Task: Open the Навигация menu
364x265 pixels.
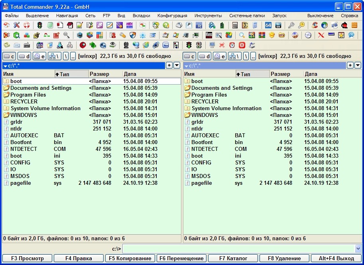Action: pos(67,16)
